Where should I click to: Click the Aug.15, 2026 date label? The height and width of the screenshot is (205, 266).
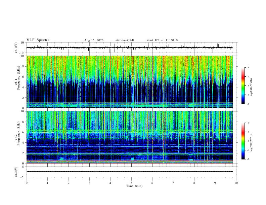point(94,40)
